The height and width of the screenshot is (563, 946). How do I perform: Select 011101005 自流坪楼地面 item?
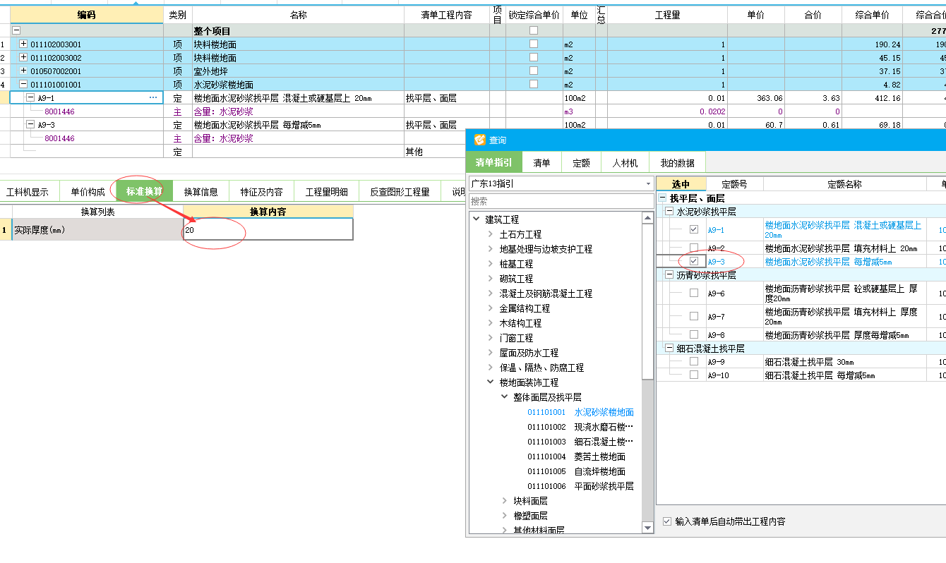(x=577, y=471)
